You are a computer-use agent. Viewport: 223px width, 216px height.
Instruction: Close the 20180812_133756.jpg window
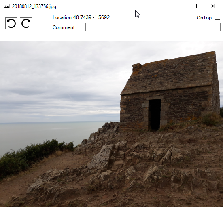(x=213, y=6)
